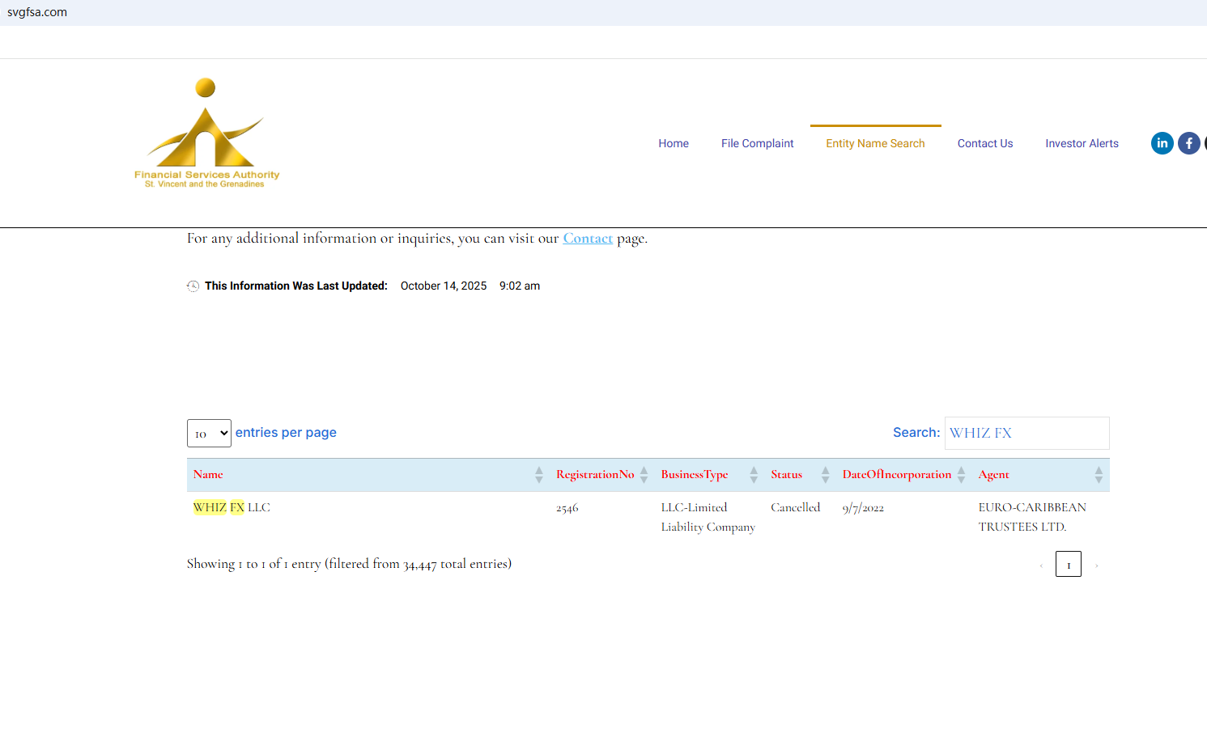Go to Home menu item
1207x737 pixels.
point(673,143)
